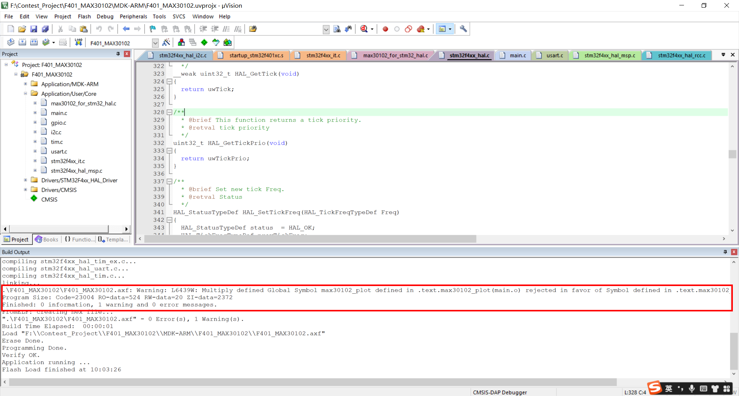Image resolution: width=739 pixels, height=396 pixels.
Task: Build the target using the Build icon
Action: (x=22, y=42)
